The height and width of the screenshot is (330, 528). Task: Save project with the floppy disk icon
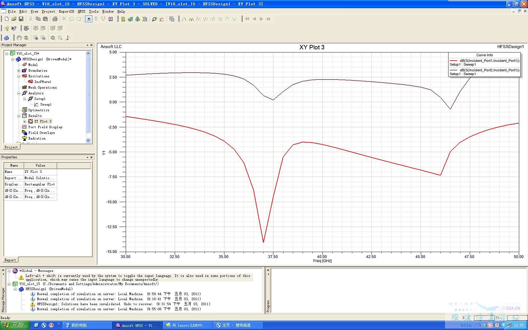point(21,19)
